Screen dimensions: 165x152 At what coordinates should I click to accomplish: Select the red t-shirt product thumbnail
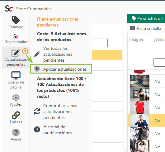pos(140,107)
